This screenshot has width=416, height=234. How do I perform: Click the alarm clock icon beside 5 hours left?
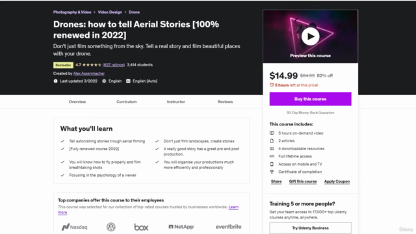pos(272,85)
